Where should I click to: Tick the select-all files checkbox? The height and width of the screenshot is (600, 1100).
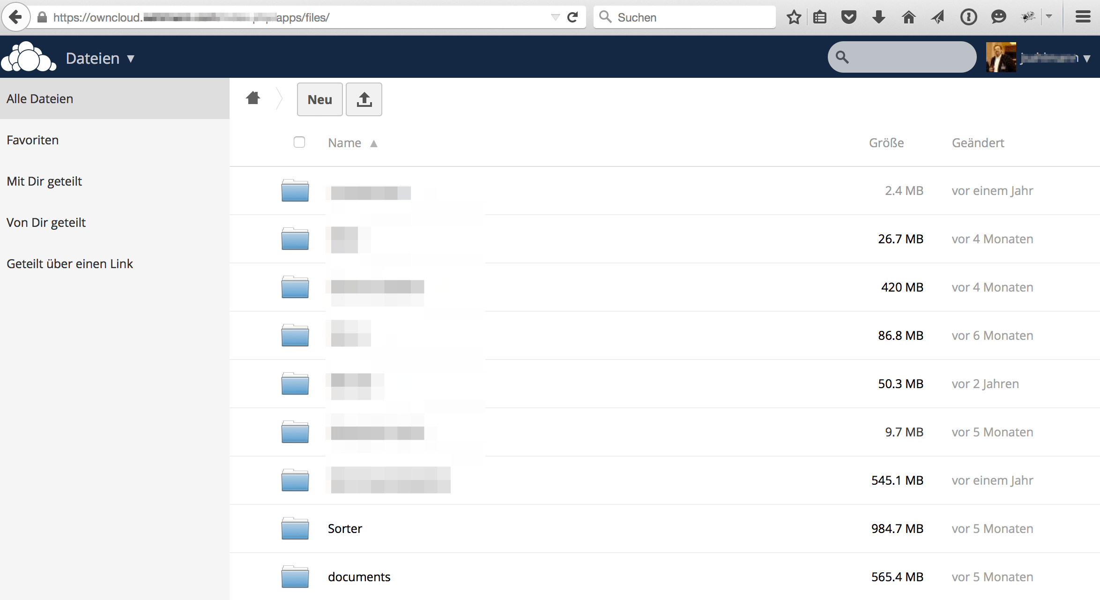[x=299, y=142]
